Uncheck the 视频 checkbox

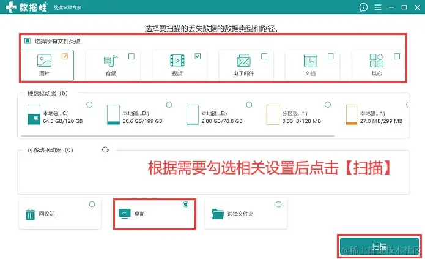[x=198, y=56]
